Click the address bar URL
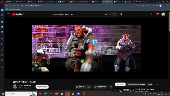Viewport: 170px width, 96px height. click(33, 6)
